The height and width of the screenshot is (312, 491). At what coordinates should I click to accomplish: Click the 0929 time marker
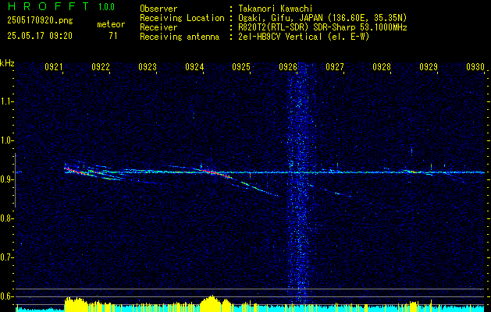click(429, 66)
